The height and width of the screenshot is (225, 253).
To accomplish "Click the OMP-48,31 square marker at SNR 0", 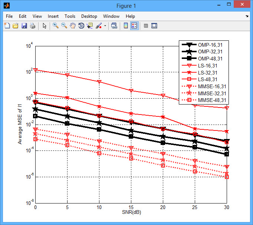I will (35, 116).
